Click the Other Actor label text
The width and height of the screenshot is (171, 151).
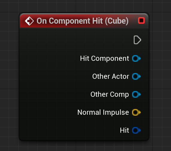point(111,76)
